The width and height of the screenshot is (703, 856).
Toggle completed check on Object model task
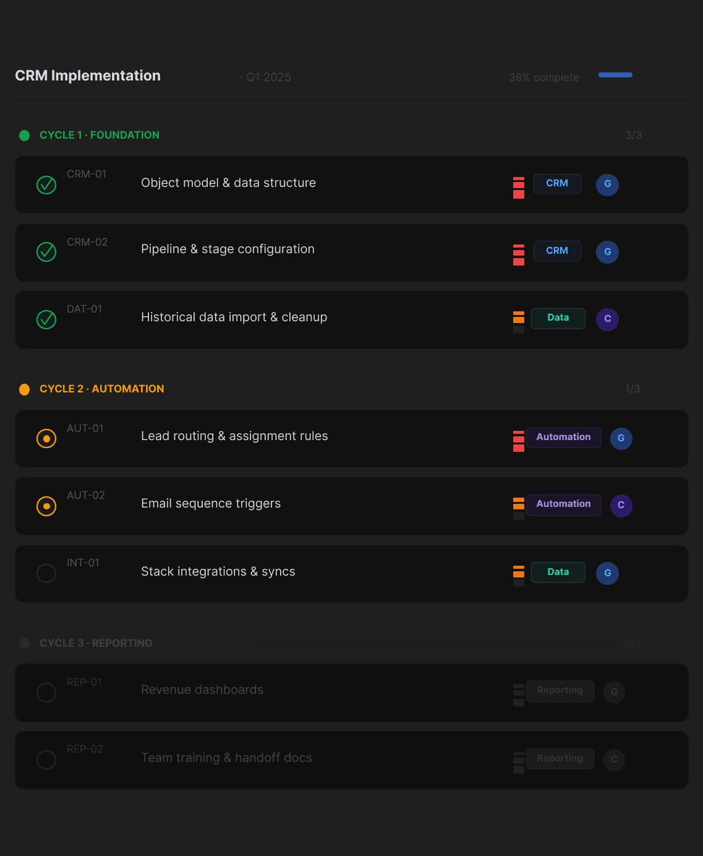tap(46, 184)
